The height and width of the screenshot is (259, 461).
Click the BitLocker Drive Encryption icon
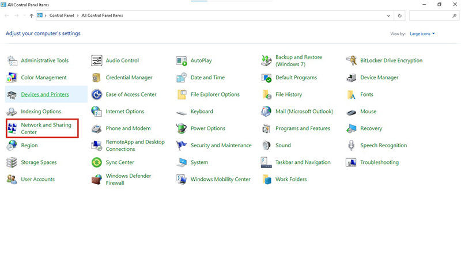[351, 60]
